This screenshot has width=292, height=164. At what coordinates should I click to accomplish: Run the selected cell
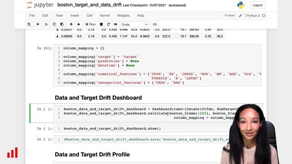pyautogui.click(x=90, y=24)
